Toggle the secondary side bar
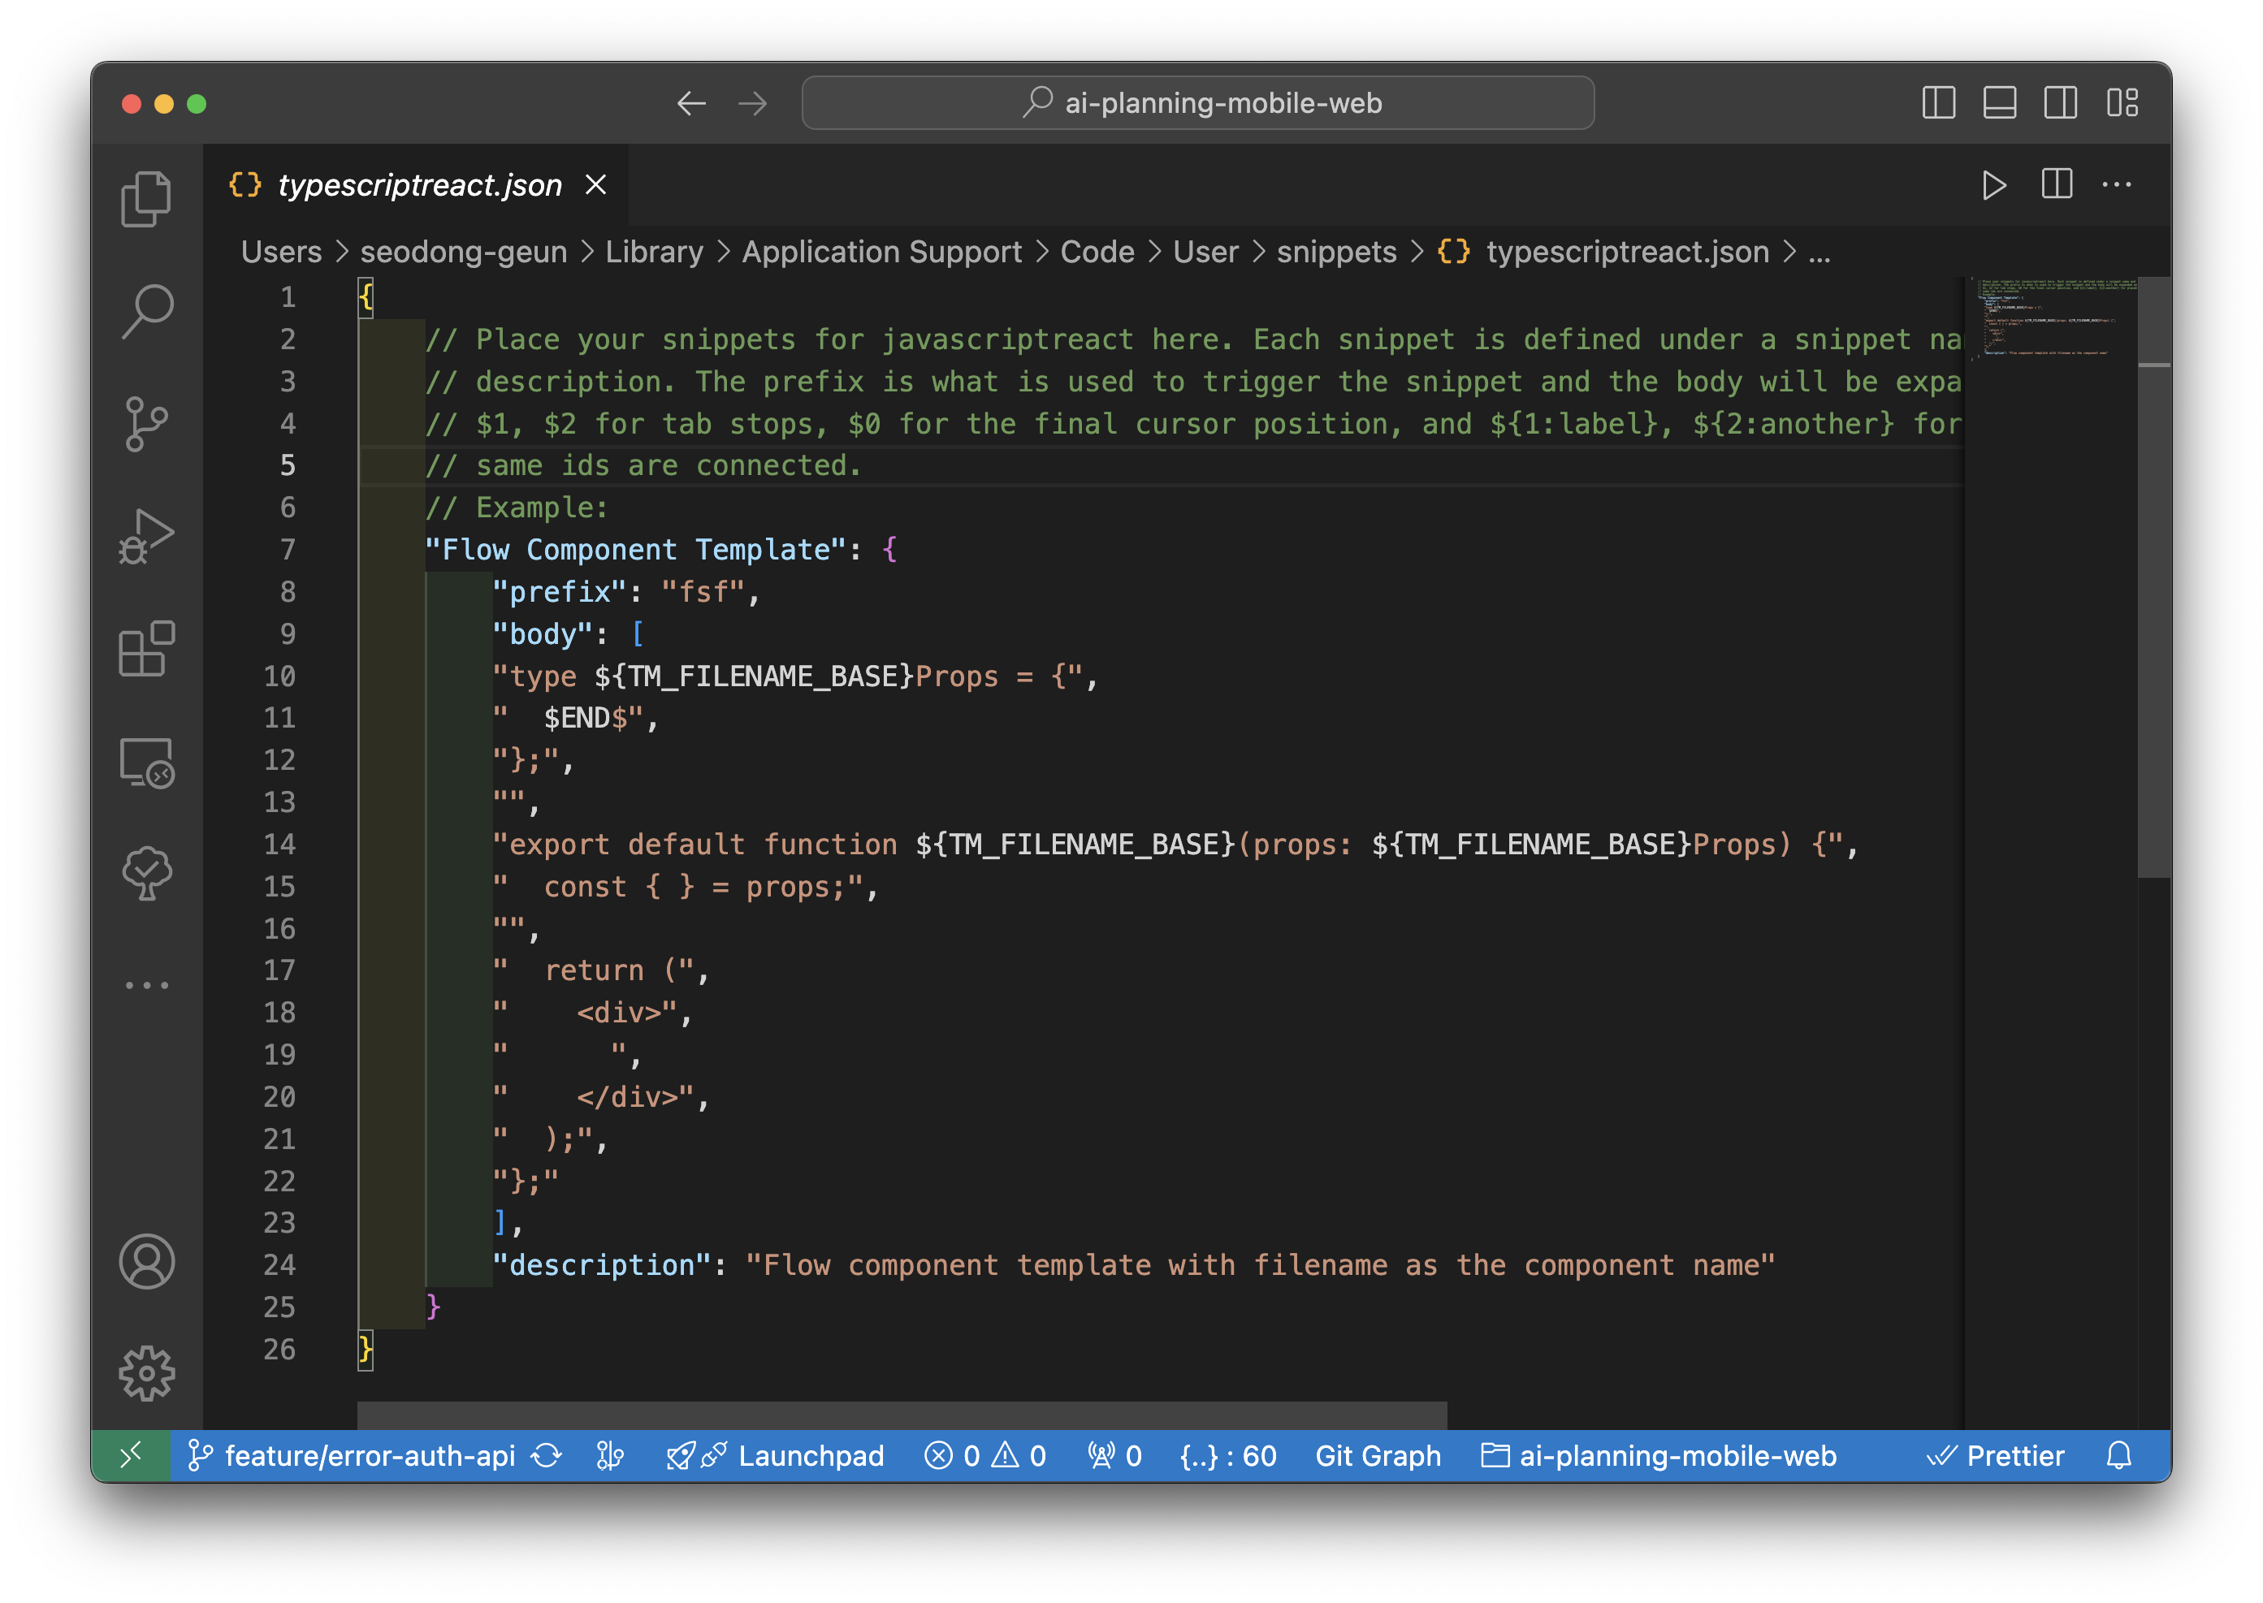2263x1603 pixels. [2062, 102]
